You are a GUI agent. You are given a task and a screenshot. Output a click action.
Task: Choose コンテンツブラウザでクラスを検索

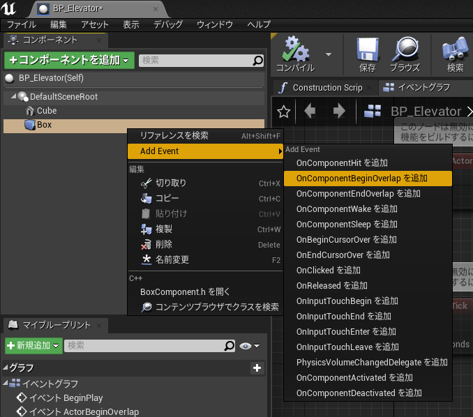pos(206,307)
